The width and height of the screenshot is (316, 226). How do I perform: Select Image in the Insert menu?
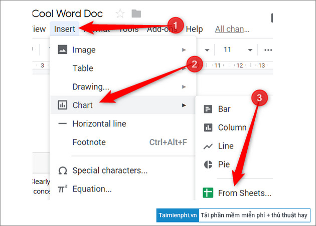pos(123,49)
